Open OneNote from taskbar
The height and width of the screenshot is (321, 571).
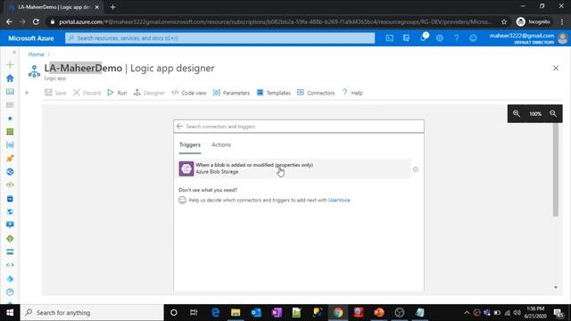point(277,313)
